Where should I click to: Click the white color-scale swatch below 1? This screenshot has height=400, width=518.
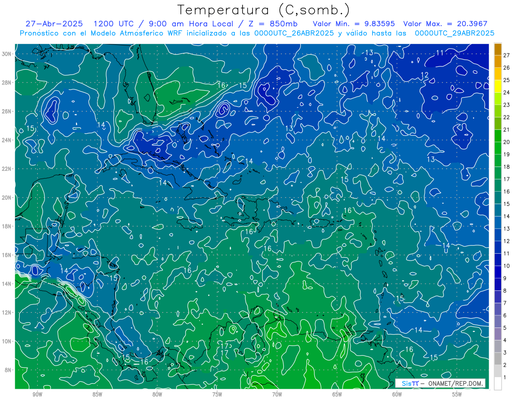498,383
